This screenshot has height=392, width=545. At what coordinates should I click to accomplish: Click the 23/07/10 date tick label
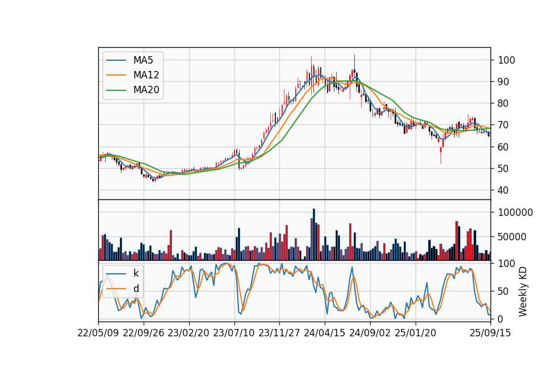click(234, 333)
